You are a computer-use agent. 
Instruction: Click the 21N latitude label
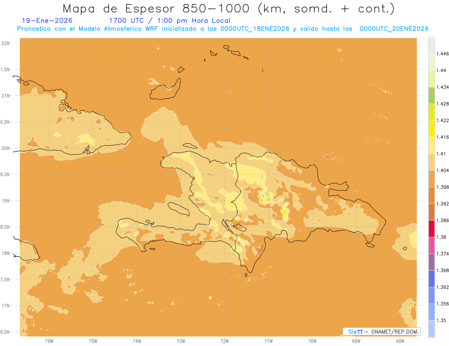point(6,96)
